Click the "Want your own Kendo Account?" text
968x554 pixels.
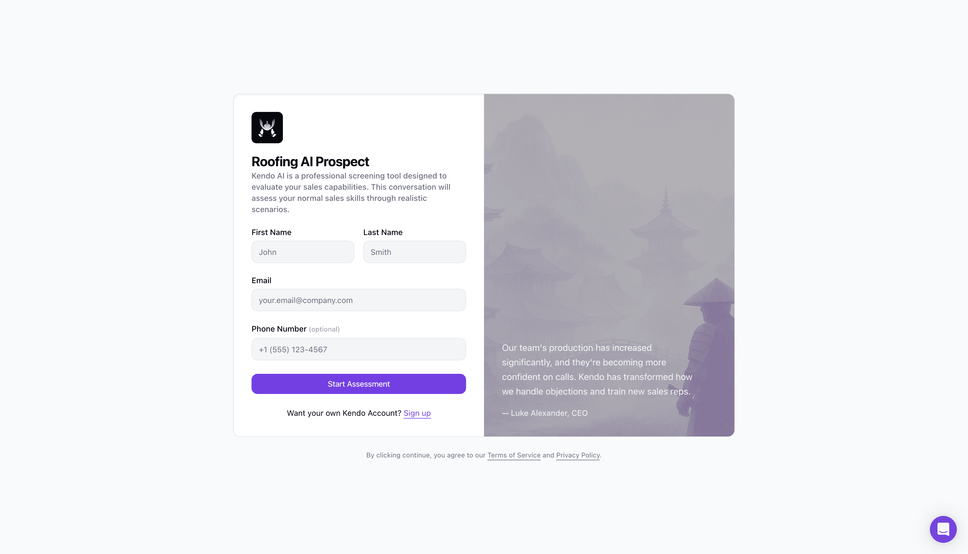point(344,413)
